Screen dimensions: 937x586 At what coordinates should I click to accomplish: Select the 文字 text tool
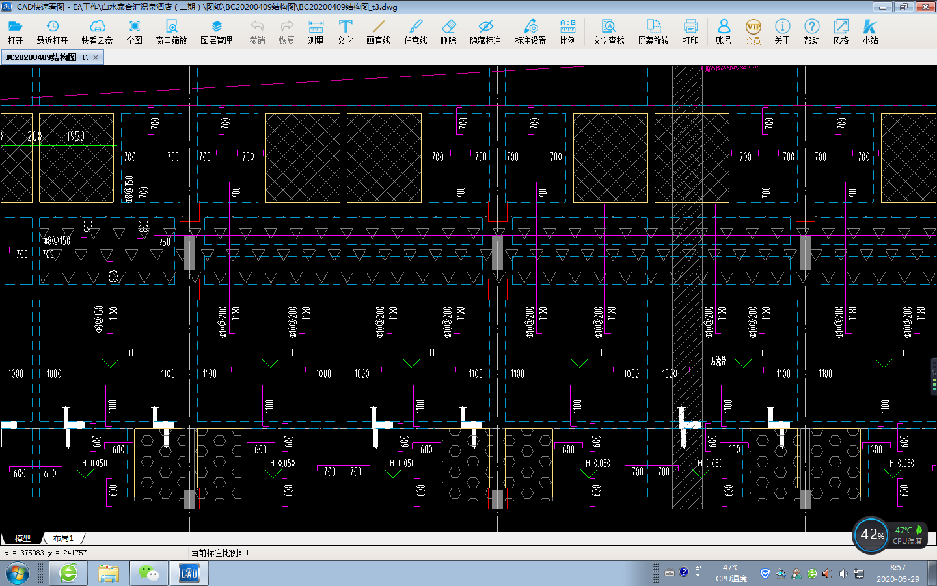tap(345, 31)
